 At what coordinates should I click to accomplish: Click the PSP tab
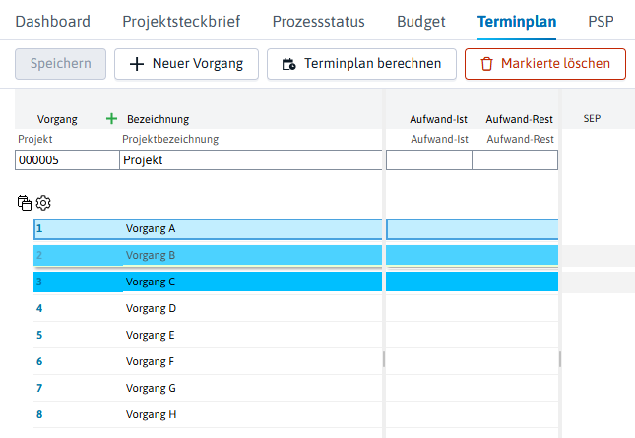[601, 21]
